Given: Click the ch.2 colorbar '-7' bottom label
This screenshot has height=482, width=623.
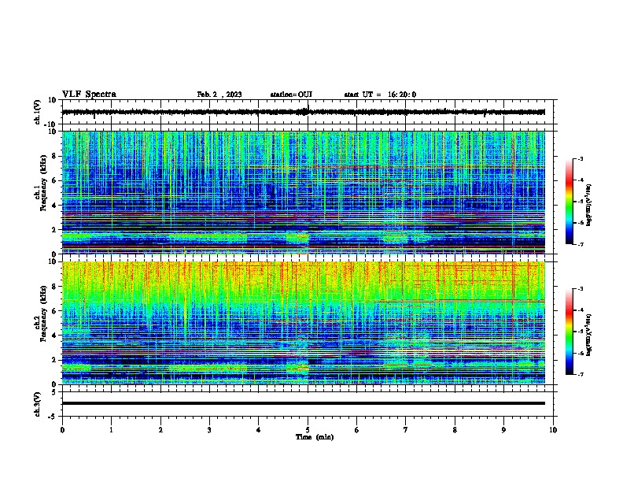Looking at the screenshot, I should 580,374.
